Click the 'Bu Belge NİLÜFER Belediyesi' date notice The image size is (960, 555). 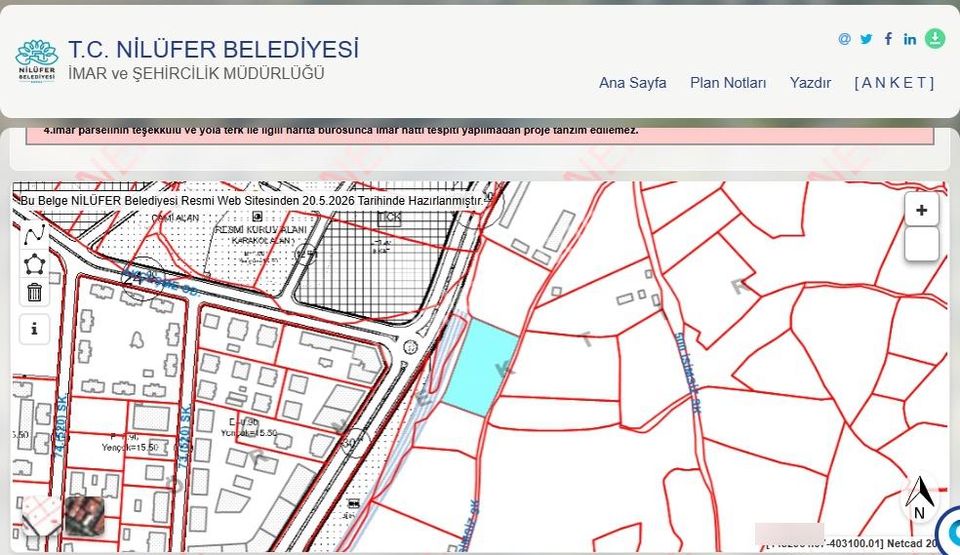(x=253, y=201)
